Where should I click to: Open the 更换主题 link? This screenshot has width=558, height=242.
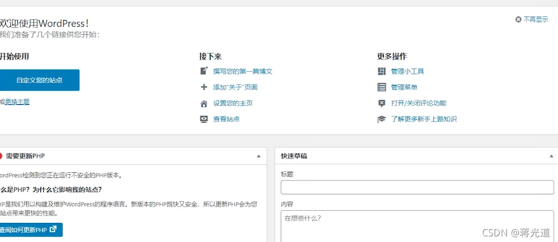pyautogui.click(x=17, y=102)
